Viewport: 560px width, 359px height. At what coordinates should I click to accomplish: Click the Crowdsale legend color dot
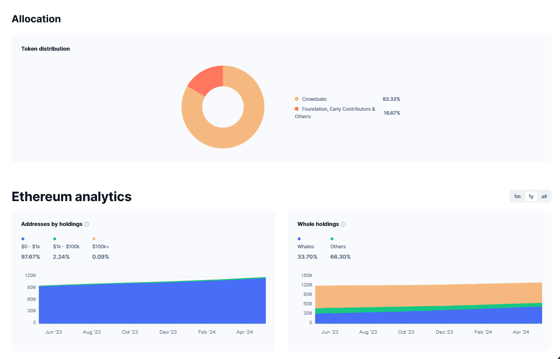click(x=297, y=99)
